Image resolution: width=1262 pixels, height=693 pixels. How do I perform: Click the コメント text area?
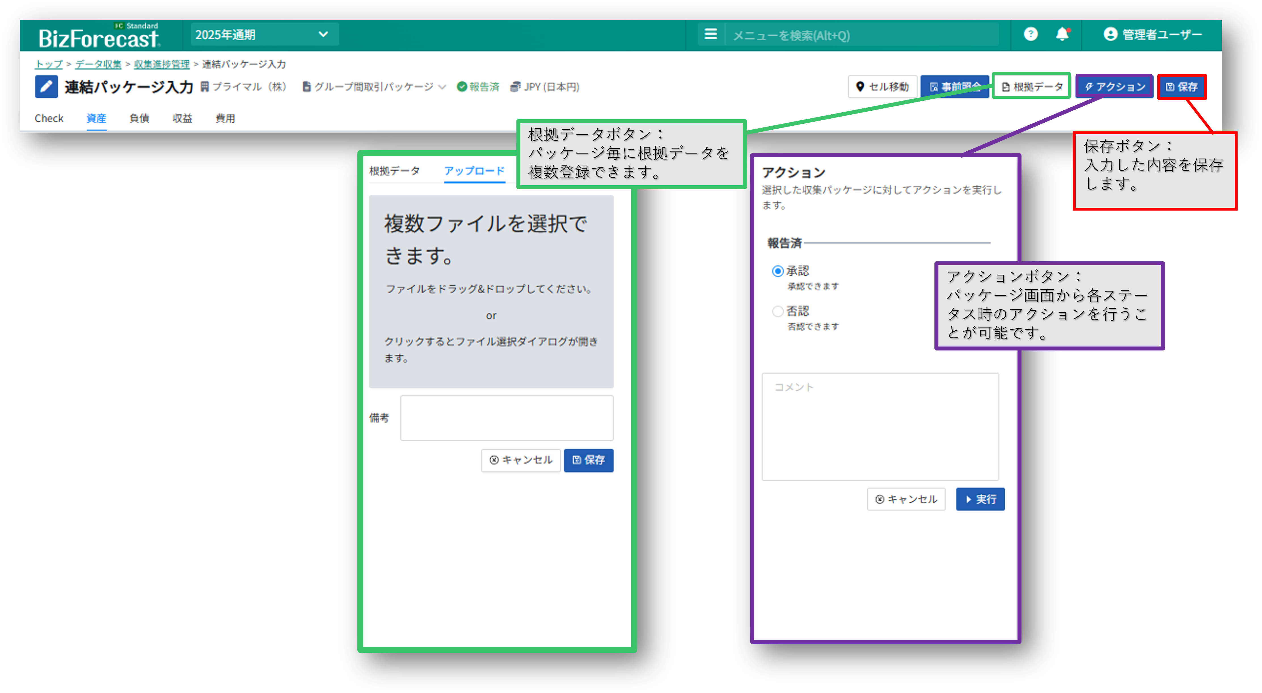coord(880,427)
